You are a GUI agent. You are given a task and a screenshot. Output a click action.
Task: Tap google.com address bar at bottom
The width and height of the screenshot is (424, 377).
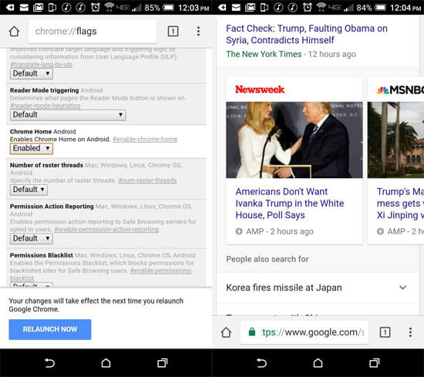[x=305, y=332]
